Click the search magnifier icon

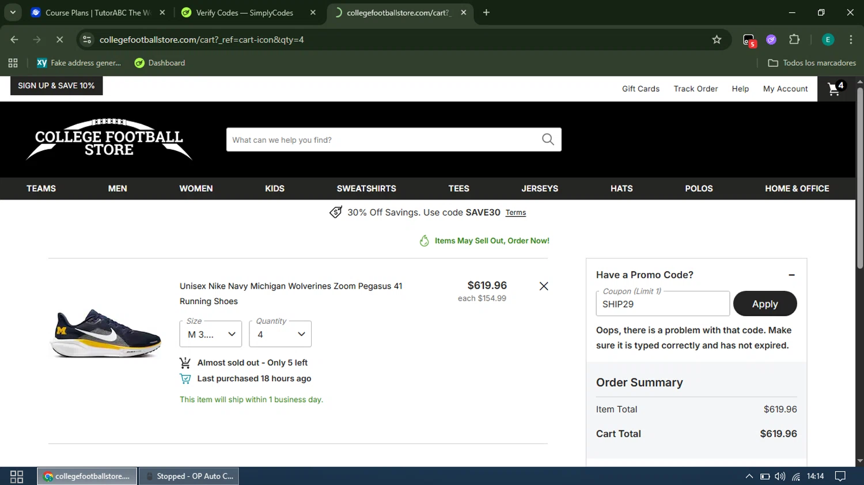coord(548,139)
